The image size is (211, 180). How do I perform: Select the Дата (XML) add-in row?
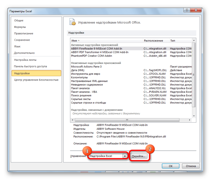[x=131, y=70]
